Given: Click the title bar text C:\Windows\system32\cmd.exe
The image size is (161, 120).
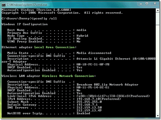Looking at the screenshot, I should [x=27, y=5].
